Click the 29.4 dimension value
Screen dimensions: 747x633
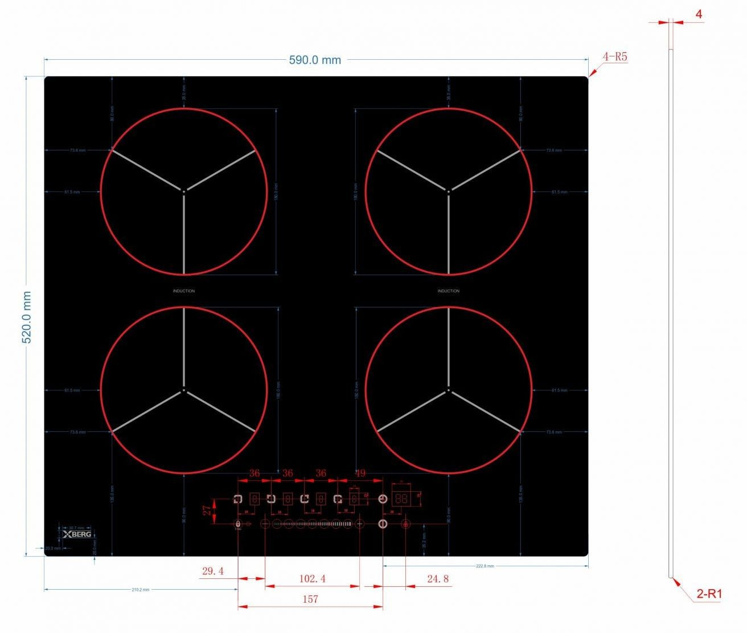coord(213,570)
